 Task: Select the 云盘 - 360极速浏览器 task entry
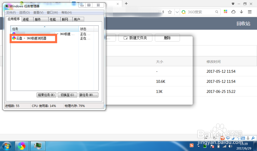(31, 38)
